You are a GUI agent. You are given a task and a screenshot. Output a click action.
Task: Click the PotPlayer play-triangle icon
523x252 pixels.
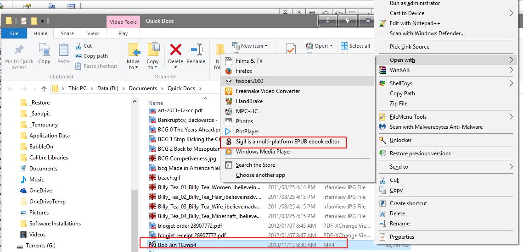[x=229, y=131]
